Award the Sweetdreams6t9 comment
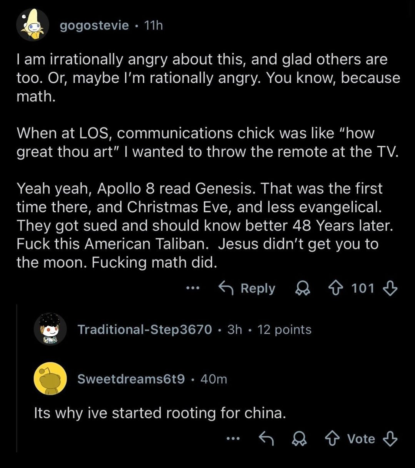This screenshot has height=468, width=415. pyautogui.click(x=300, y=439)
